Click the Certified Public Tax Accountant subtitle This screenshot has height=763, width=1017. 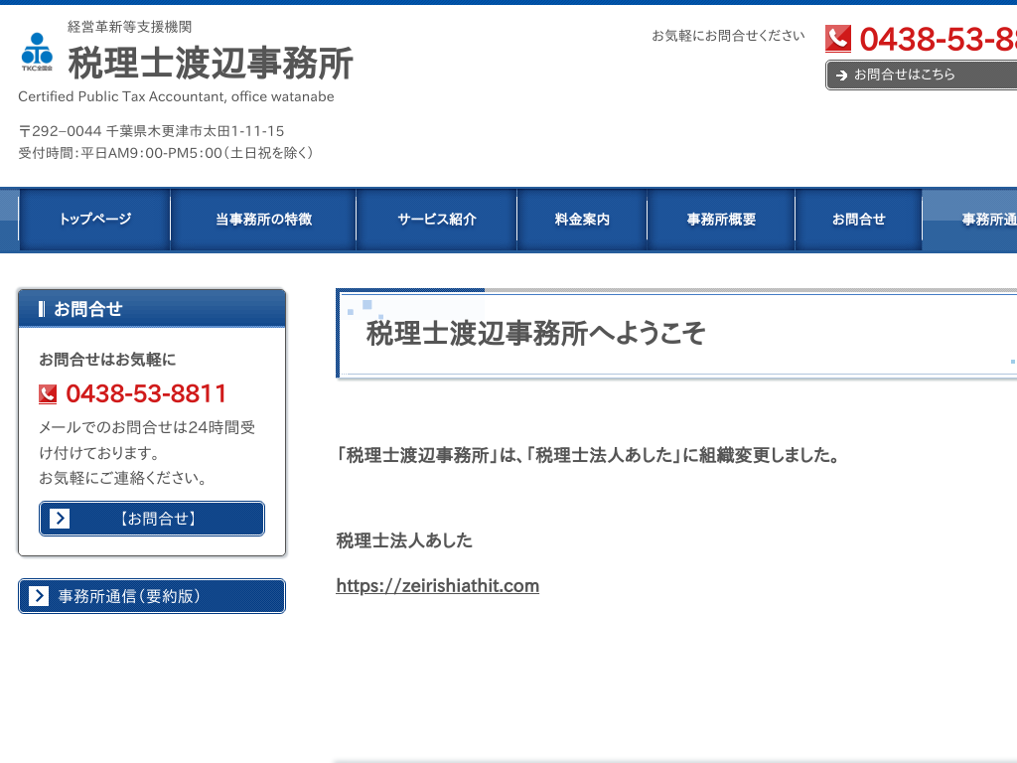pyautogui.click(x=176, y=96)
